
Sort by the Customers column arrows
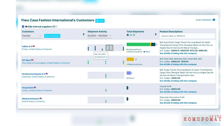click(84, 34)
